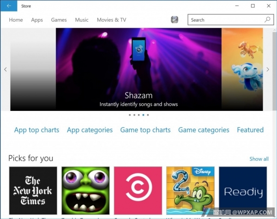Select the middle carousel page dot
This screenshot has height=219, width=277.
tap(138, 115)
